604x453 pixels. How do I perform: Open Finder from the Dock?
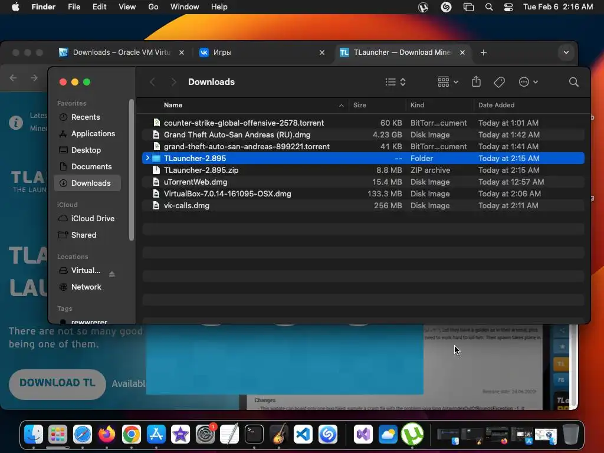point(34,434)
